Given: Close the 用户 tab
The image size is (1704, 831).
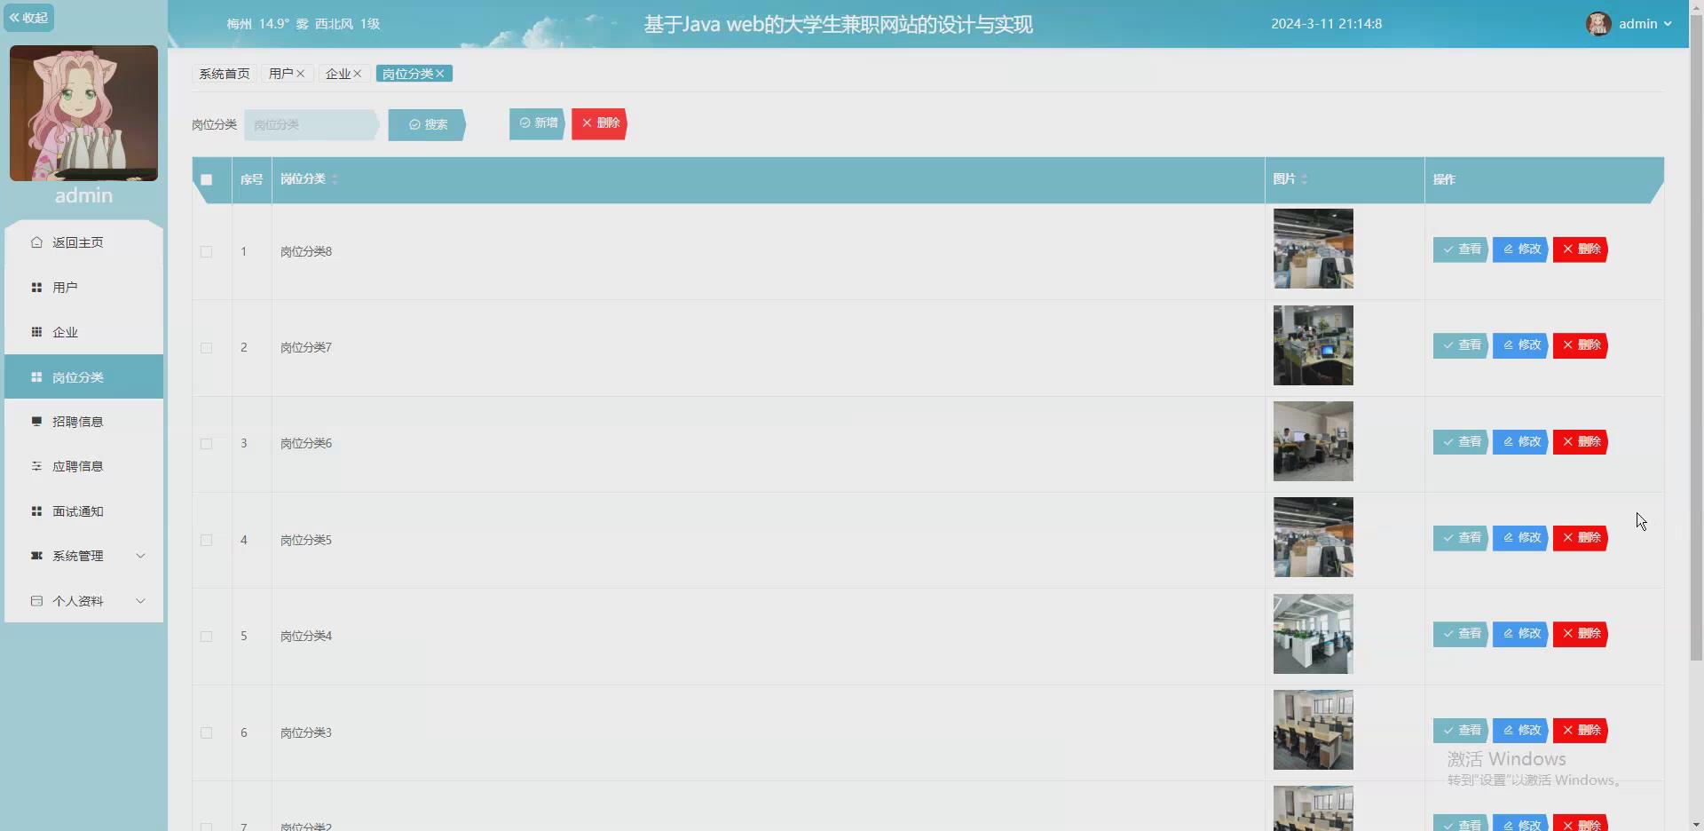Looking at the screenshot, I should click(x=301, y=74).
